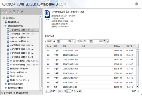Viewport: 142px width, 96px height.
Task: Select 5F-6F (2013-11-04) .rvt in tree
Action: (x=21, y=53)
